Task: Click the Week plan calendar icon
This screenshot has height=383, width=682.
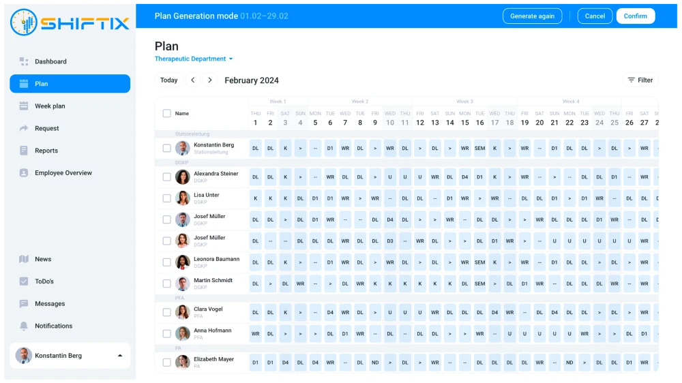Action: 24,106
